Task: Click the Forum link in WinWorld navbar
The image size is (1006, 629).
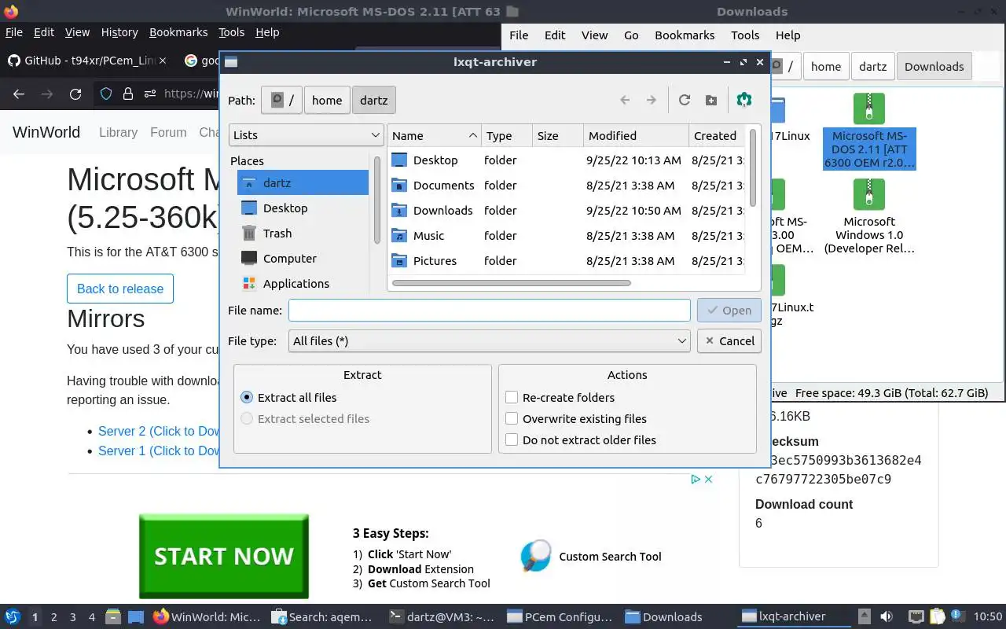Action: click(168, 132)
